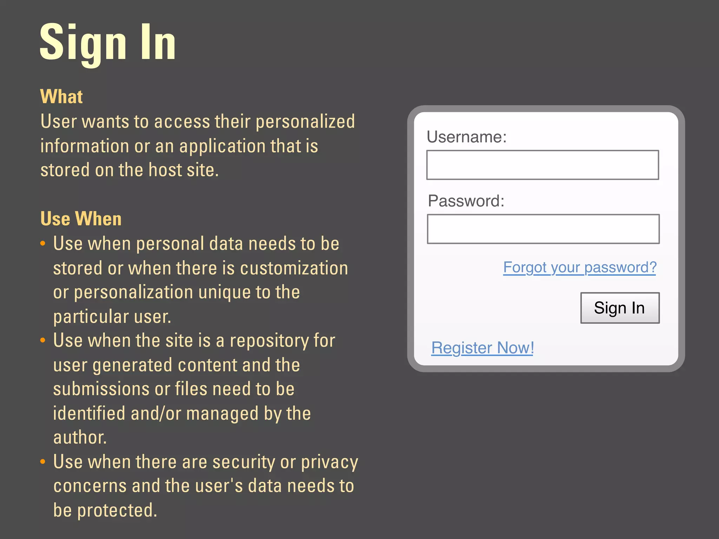Click the Password label
The width and height of the screenshot is (719, 539).
tap(465, 201)
